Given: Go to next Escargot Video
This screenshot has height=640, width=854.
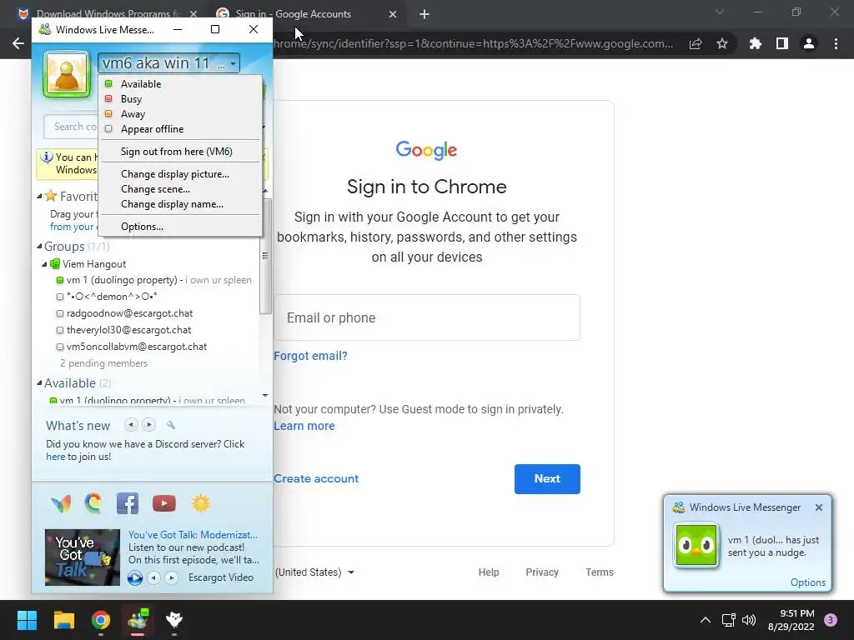Looking at the screenshot, I should click(171, 577).
